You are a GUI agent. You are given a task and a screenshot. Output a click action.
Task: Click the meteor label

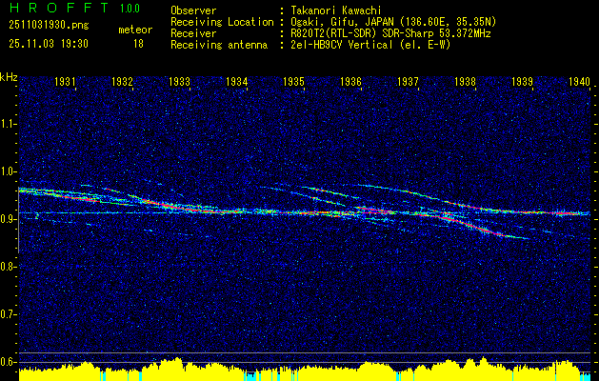pyautogui.click(x=135, y=30)
